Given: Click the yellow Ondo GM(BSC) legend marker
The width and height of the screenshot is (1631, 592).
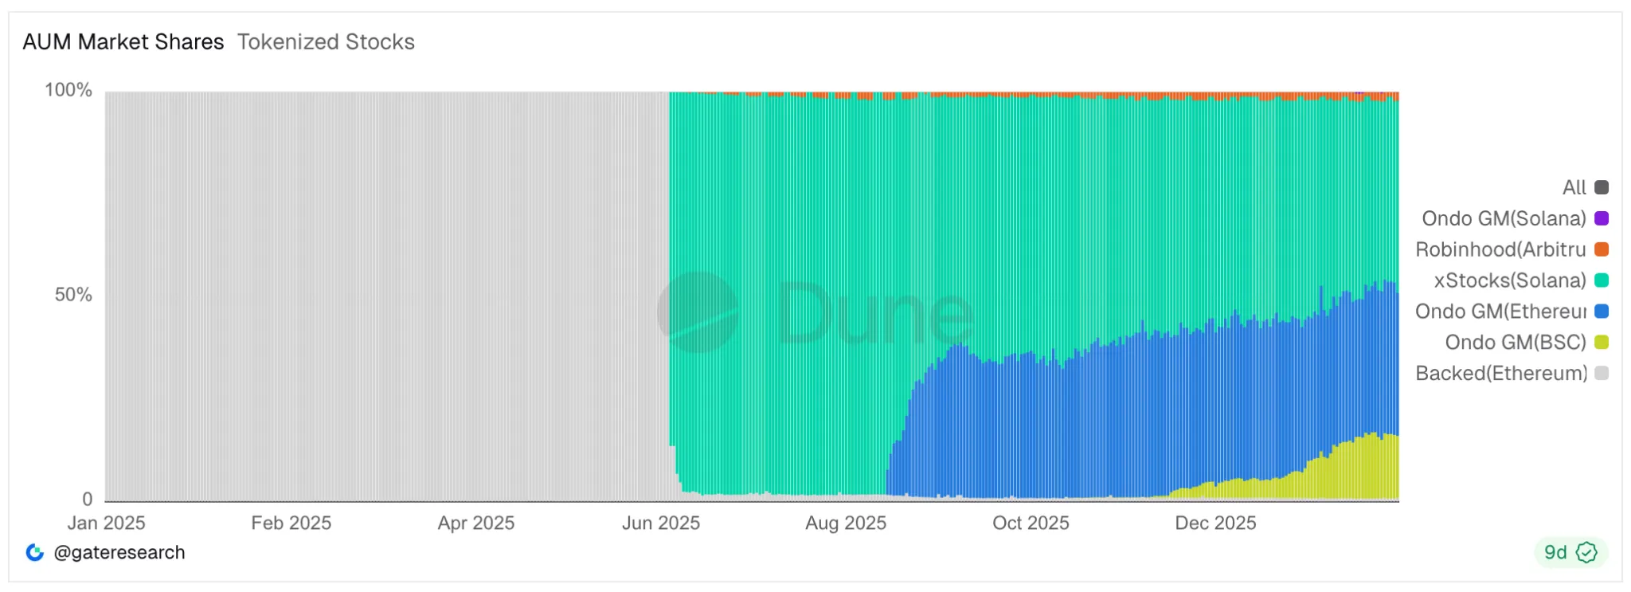Looking at the screenshot, I should pyautogui.click(x=1602, y=343).
